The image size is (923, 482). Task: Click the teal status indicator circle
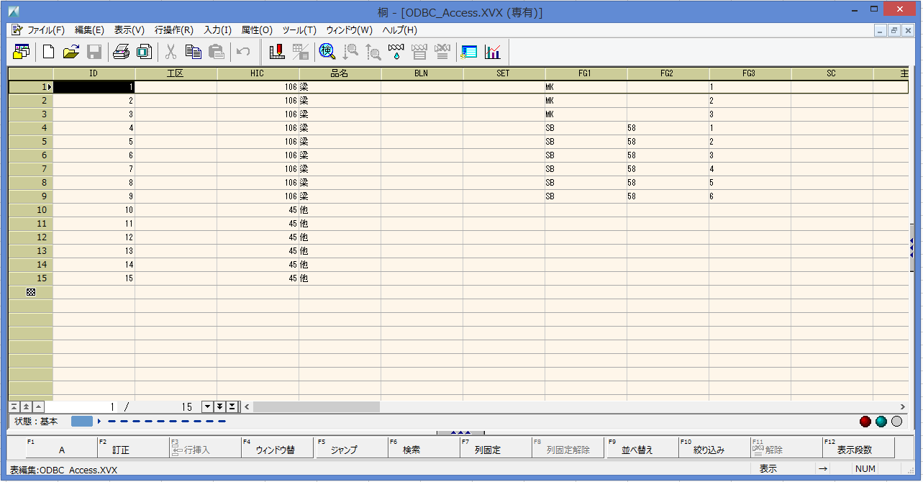tap(881, 422)
